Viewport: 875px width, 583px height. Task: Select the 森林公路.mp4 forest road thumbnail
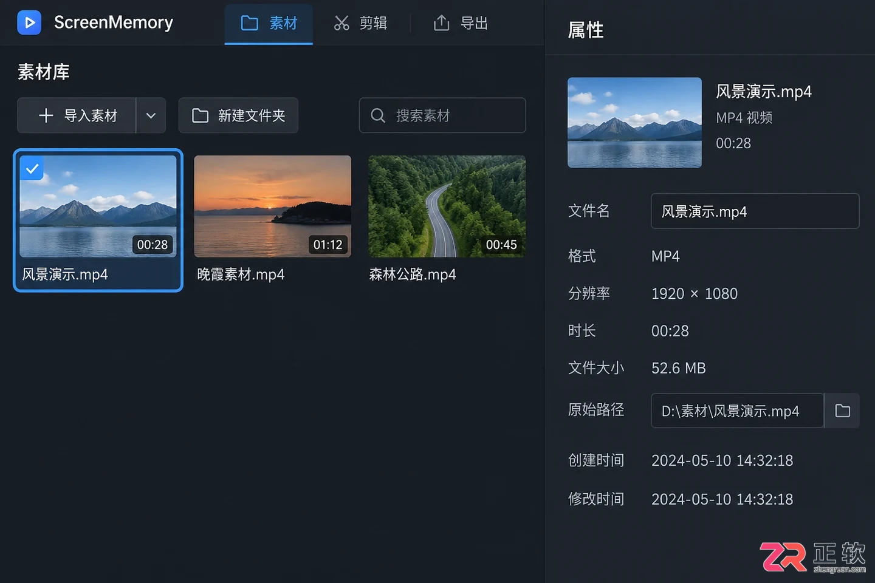(x=447, y=206)
